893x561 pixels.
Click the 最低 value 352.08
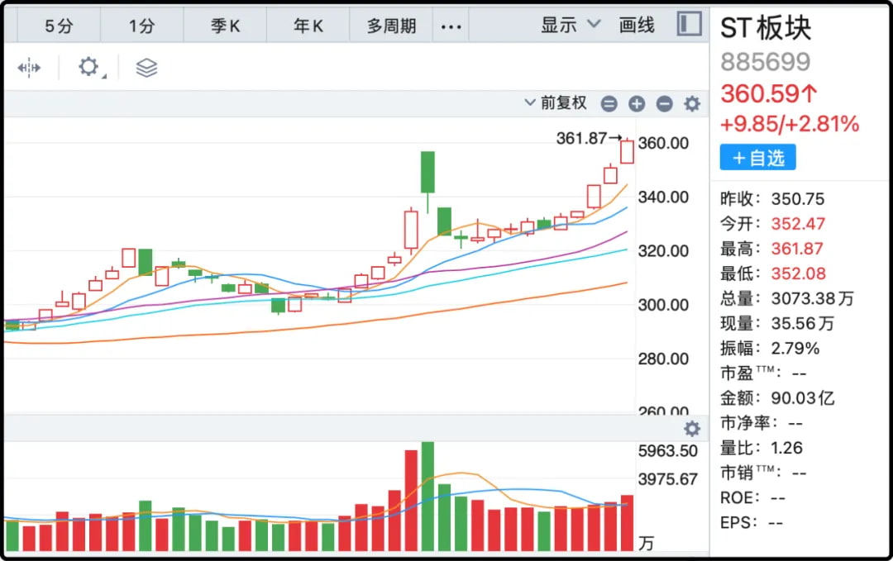point(799,273)
